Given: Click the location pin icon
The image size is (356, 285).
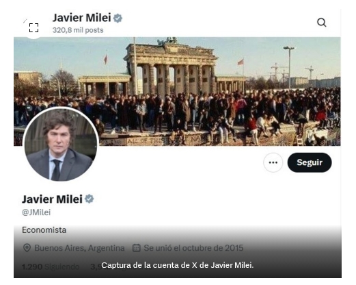Looking at the screenshot, I should pyautogui.click(x=27, y=247).
